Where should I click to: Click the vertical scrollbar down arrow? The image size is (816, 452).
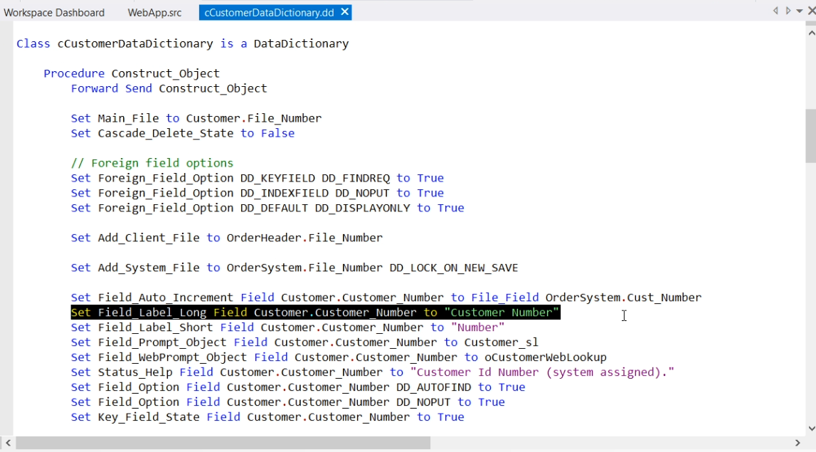[810, 429]
